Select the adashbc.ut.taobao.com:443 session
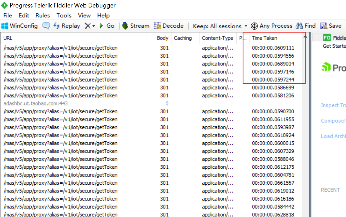 [151, 103]
